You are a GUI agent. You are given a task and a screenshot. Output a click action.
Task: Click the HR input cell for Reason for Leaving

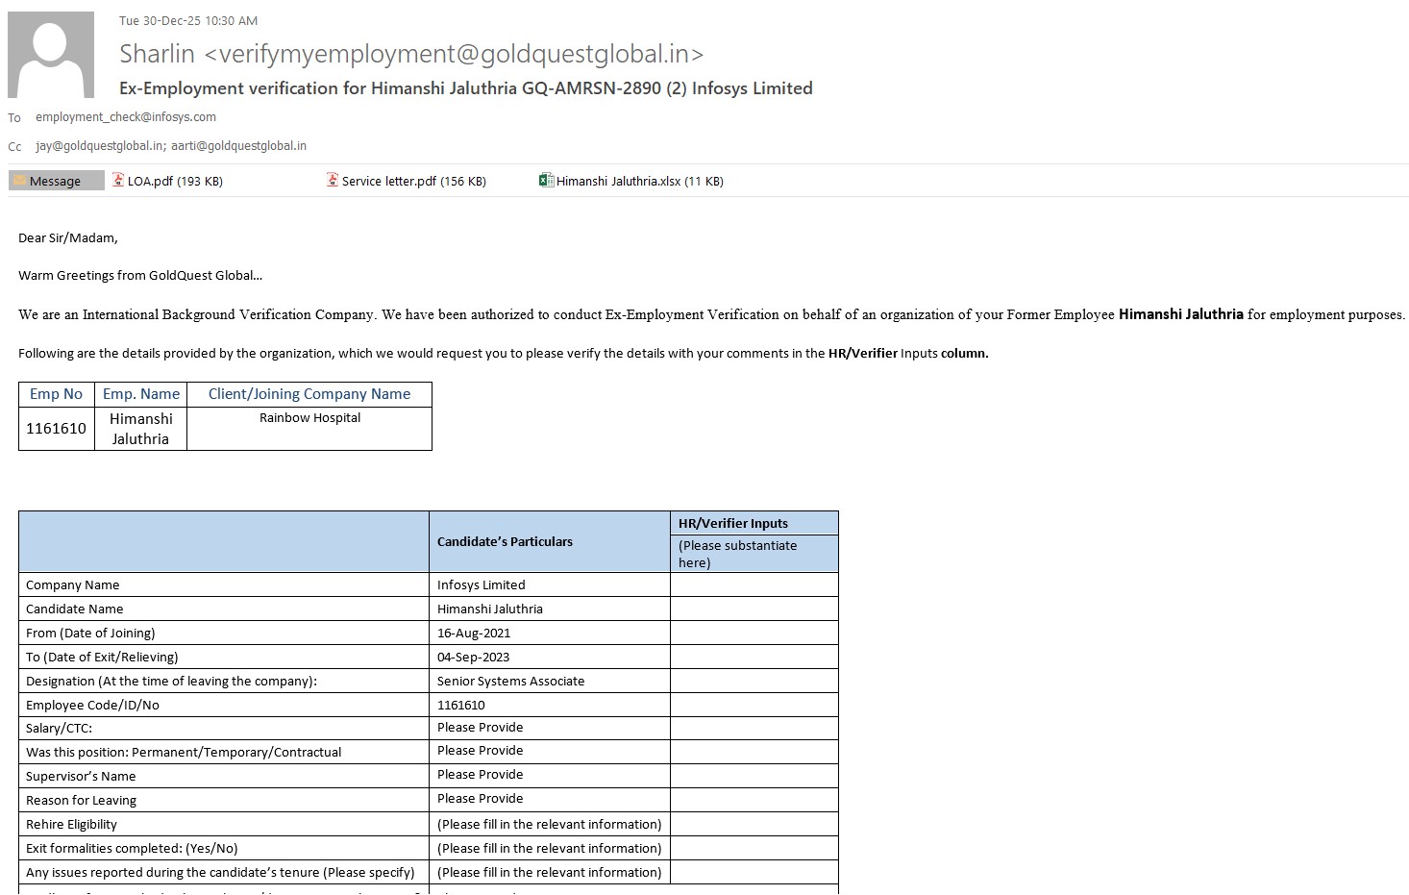click(x=754, y=799)
